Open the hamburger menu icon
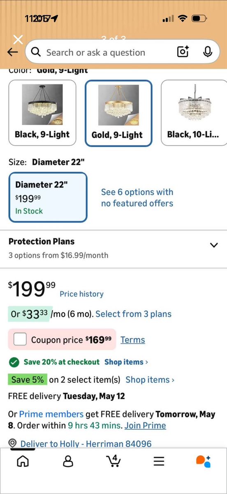Viewport: 227px width, 494px height. pos(159,461)
